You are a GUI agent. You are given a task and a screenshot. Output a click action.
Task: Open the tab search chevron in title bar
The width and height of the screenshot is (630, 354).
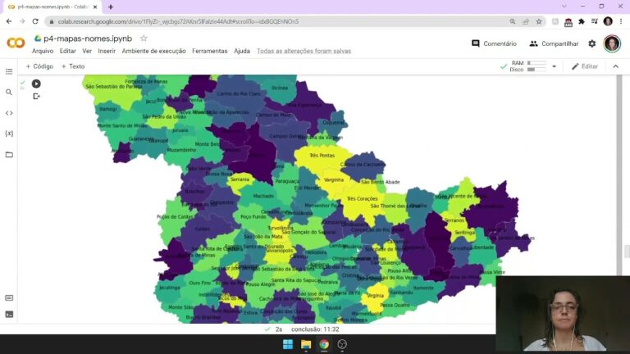(564, 7)
